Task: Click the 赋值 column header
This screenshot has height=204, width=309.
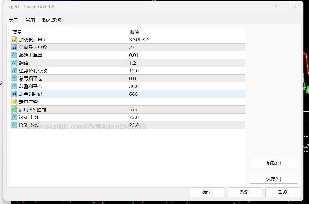Action: (x=186, y=32)
